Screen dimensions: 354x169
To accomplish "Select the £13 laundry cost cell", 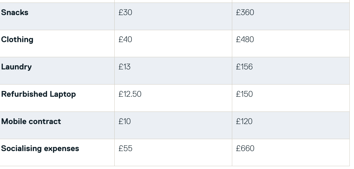I will tap(125, 67).
